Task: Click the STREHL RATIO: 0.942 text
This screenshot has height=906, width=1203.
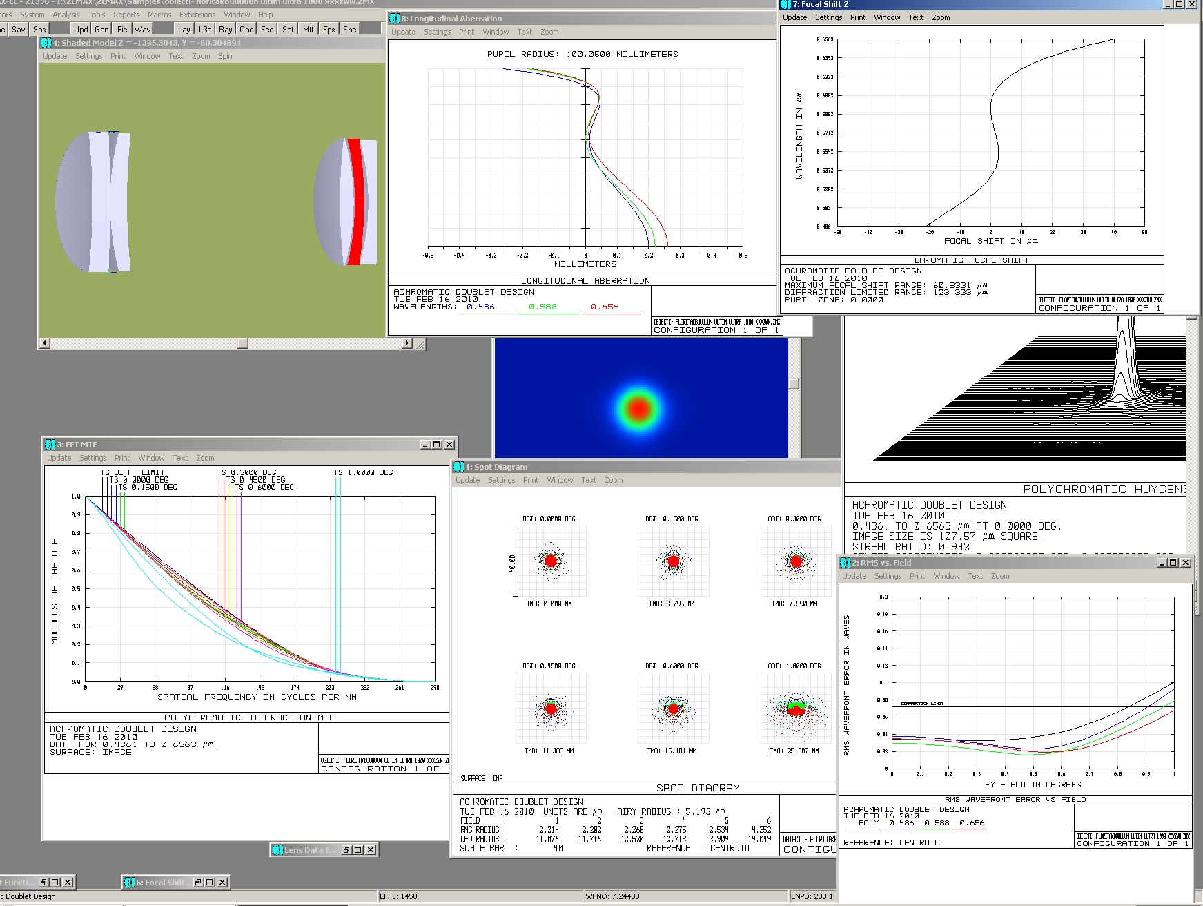Action: (911, 547)
